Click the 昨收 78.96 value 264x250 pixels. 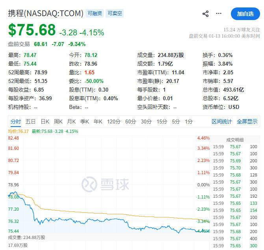pyautogui.click(x=91, y=64)
